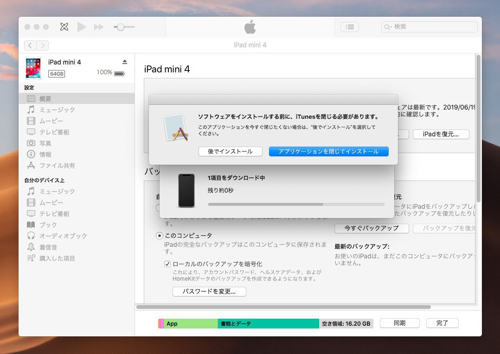Click the iPad mini 4 device thumbnail
This screenshot has width=500, height=354.
click(33, 68)
